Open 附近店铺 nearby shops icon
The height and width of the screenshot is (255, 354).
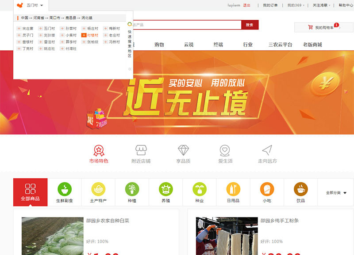tap(141, 150)
